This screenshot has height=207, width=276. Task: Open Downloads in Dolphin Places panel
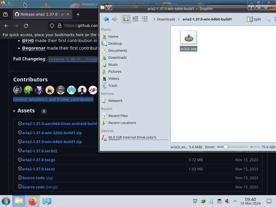[118, 58]
